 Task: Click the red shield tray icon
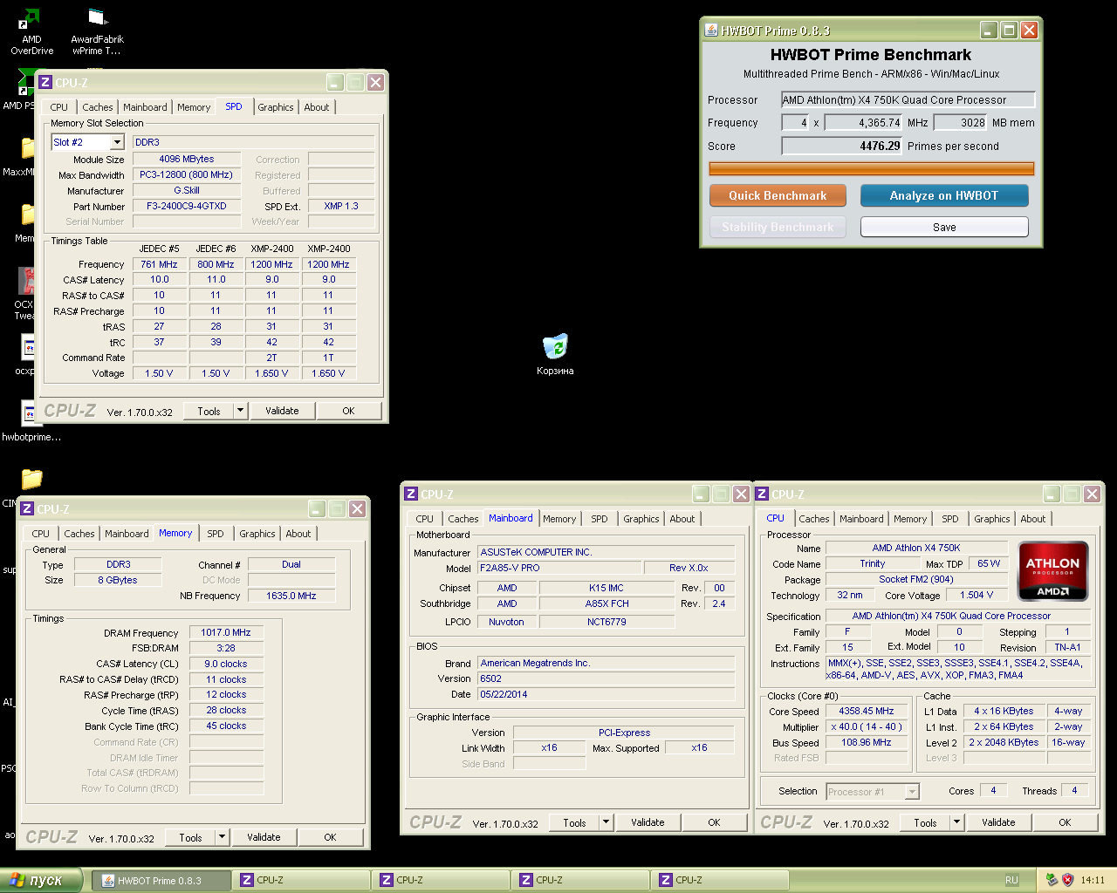pyautogui.click(x=1067, y=880)
